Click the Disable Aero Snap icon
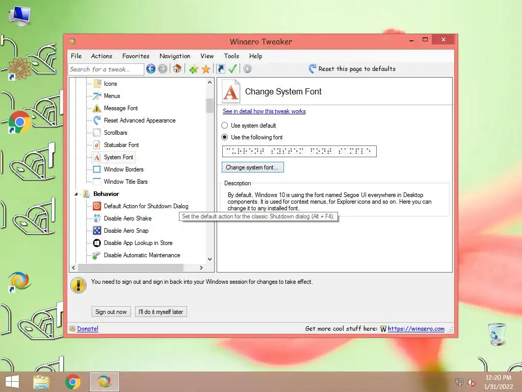Viewport: 522px width, 392px height. point(97,231)
